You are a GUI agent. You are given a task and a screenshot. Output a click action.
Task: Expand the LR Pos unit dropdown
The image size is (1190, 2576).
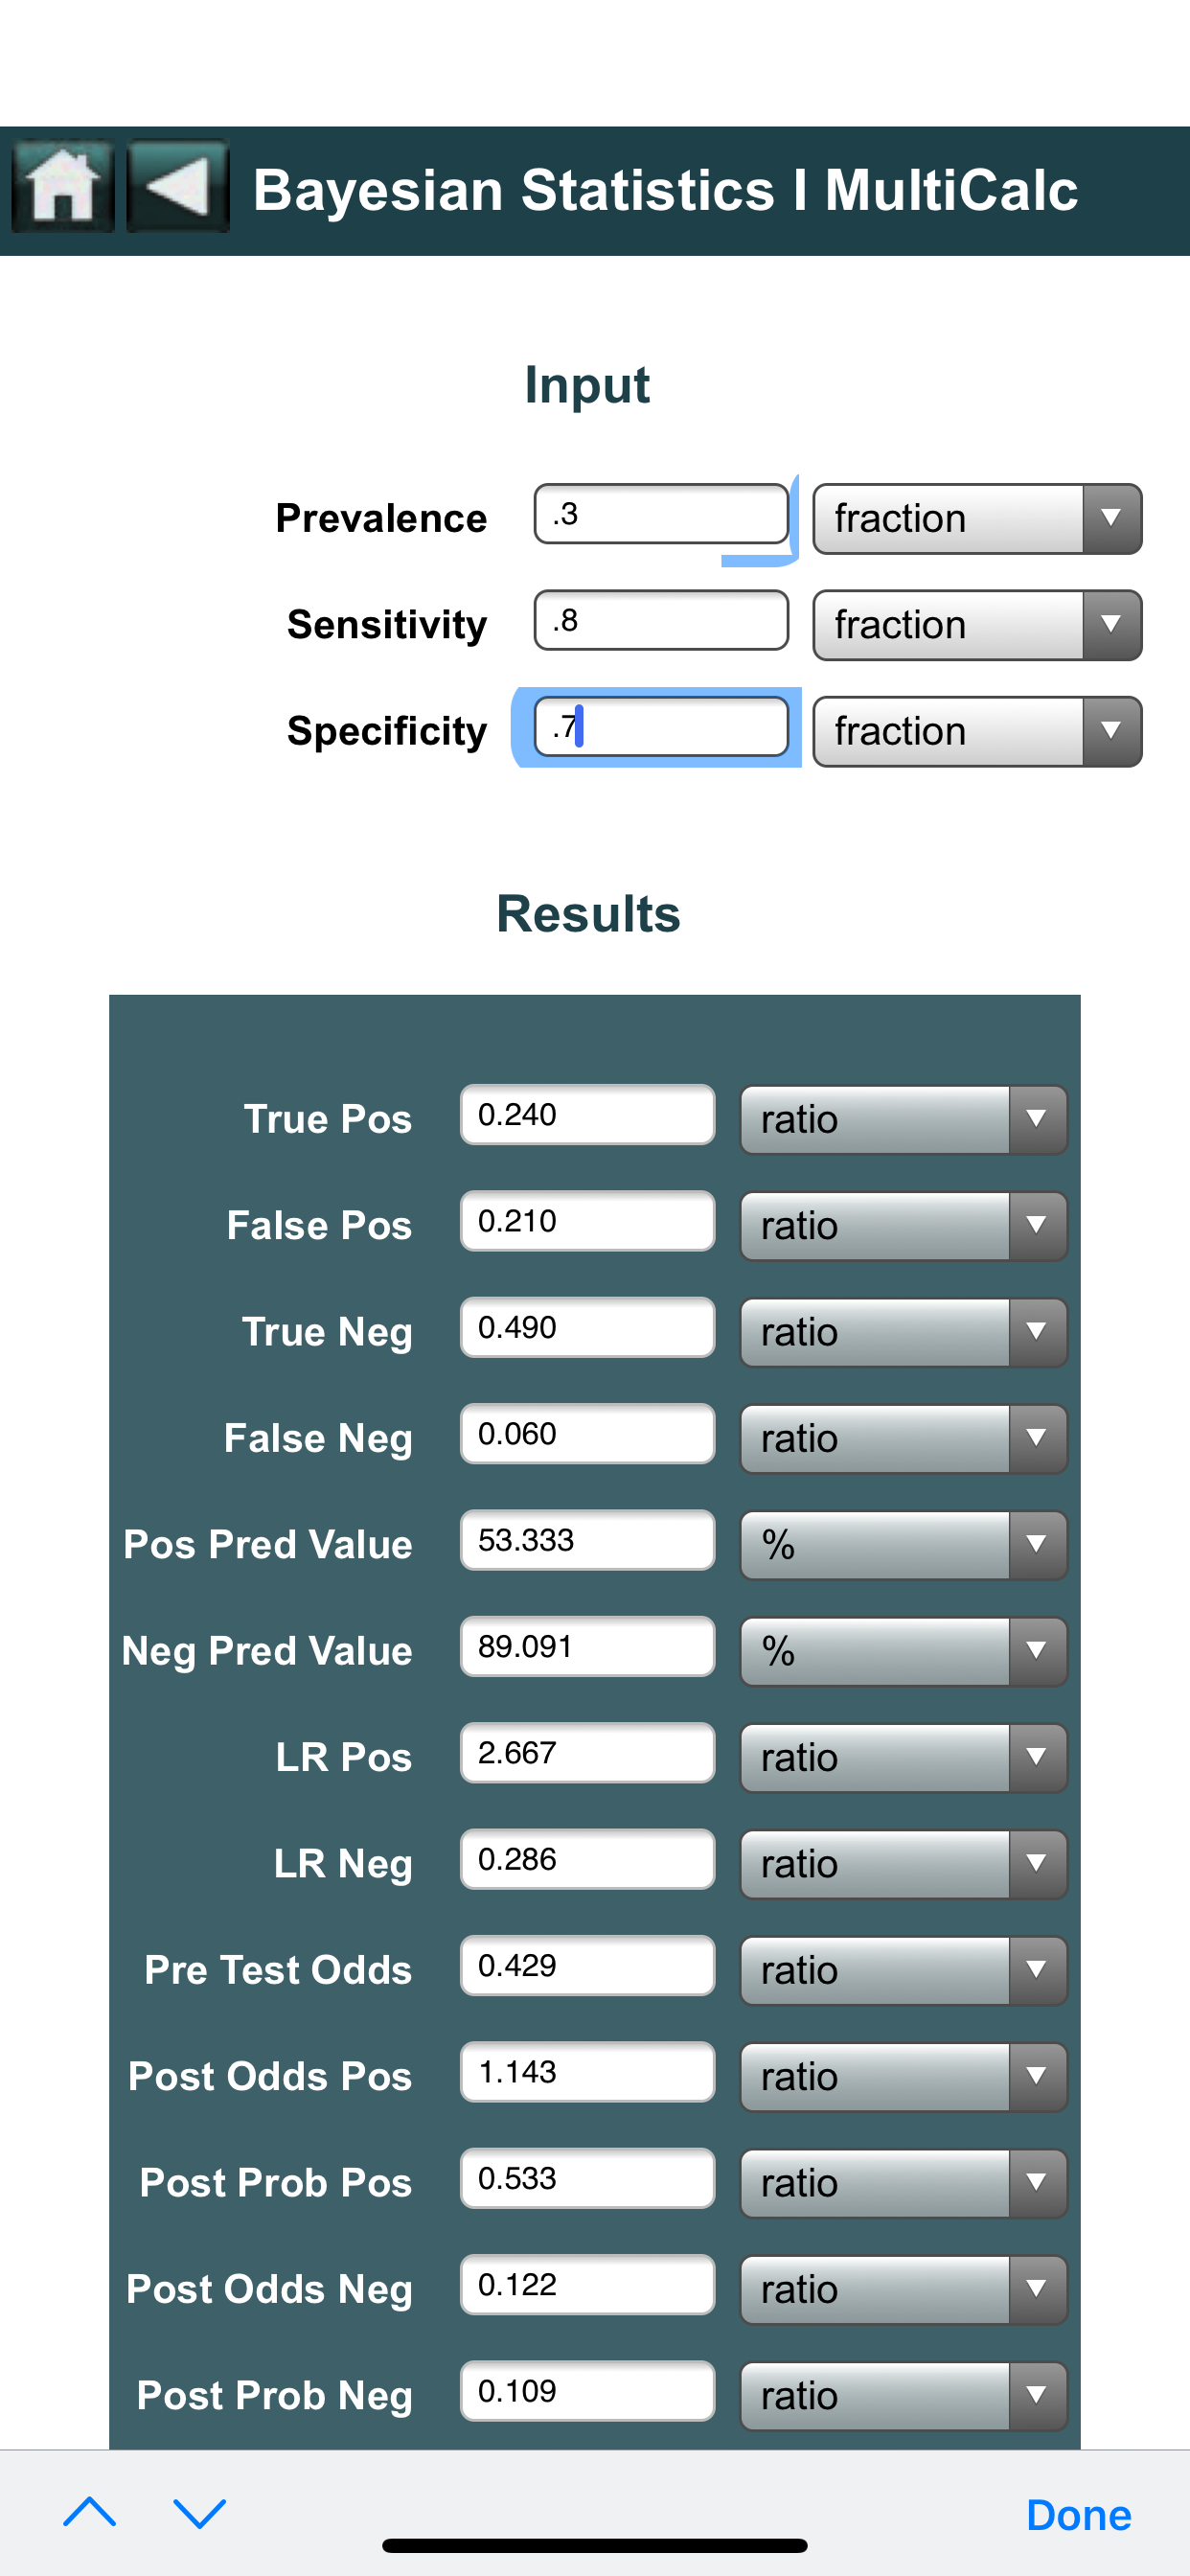903,1757
